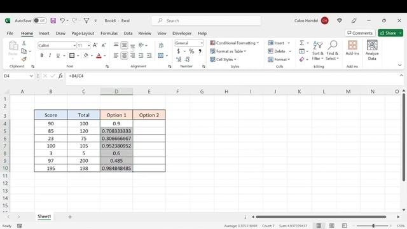Toggle the AutoSave switch
Viewport: 407px width, 229px height.
pos(40,20)
